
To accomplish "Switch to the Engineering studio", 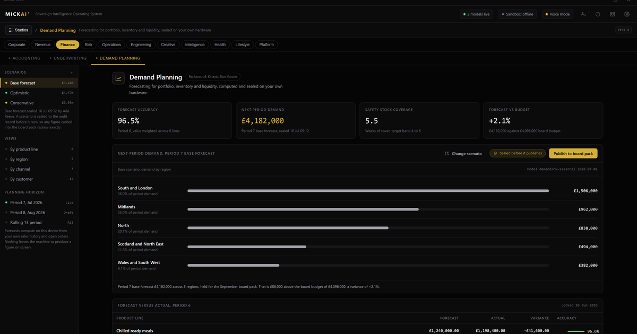I will coord(141,45).
